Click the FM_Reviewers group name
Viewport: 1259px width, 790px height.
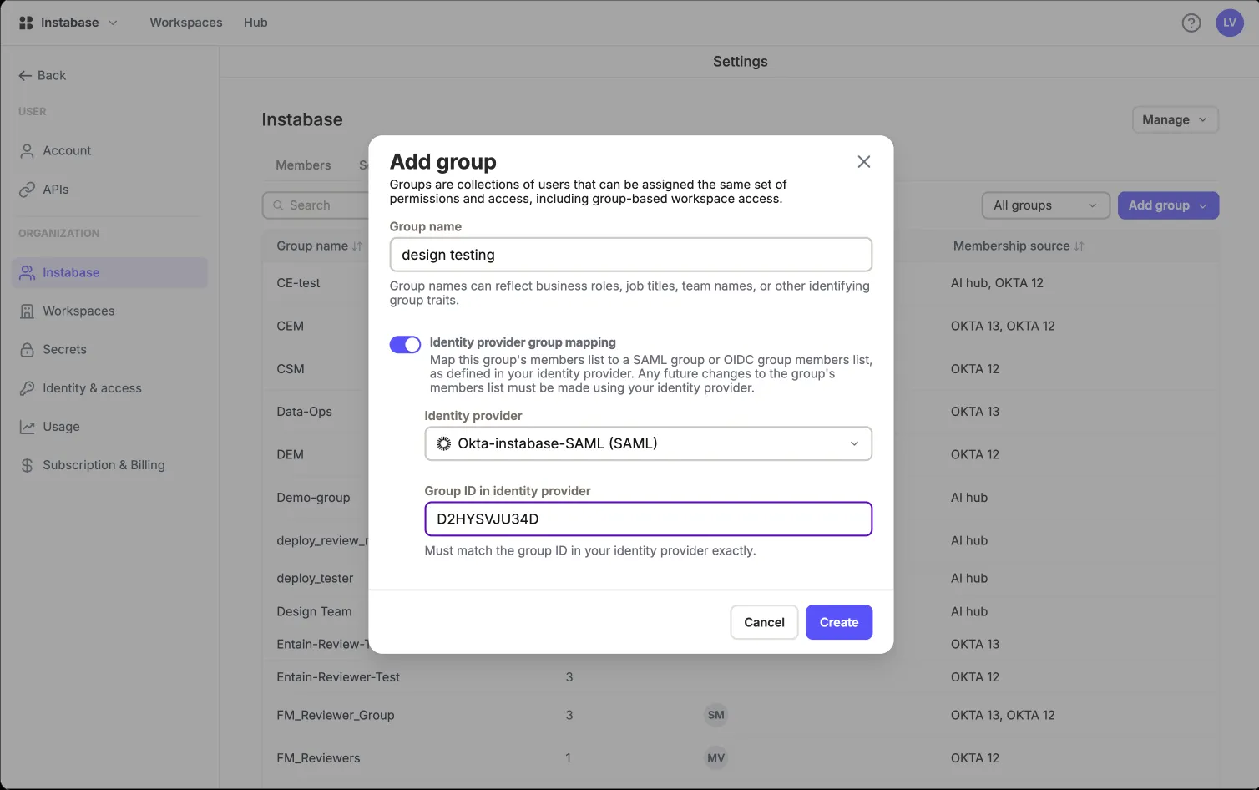[318, 758]
